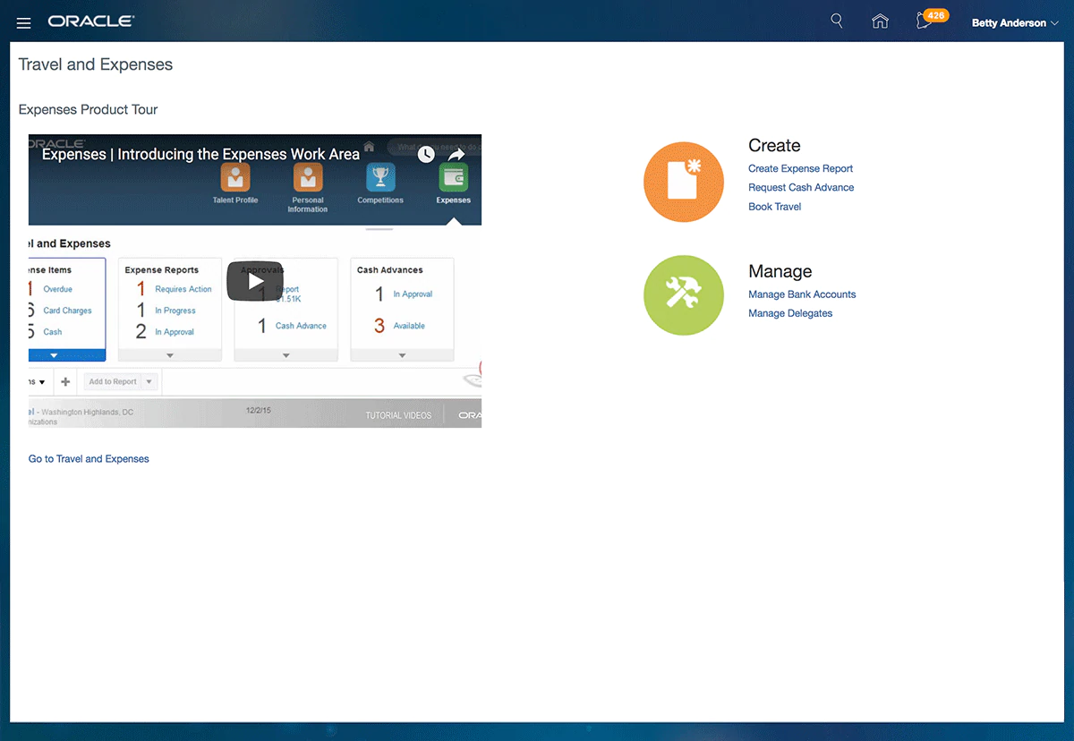
Task: Go to the Home icon
Action: [880, 21]
